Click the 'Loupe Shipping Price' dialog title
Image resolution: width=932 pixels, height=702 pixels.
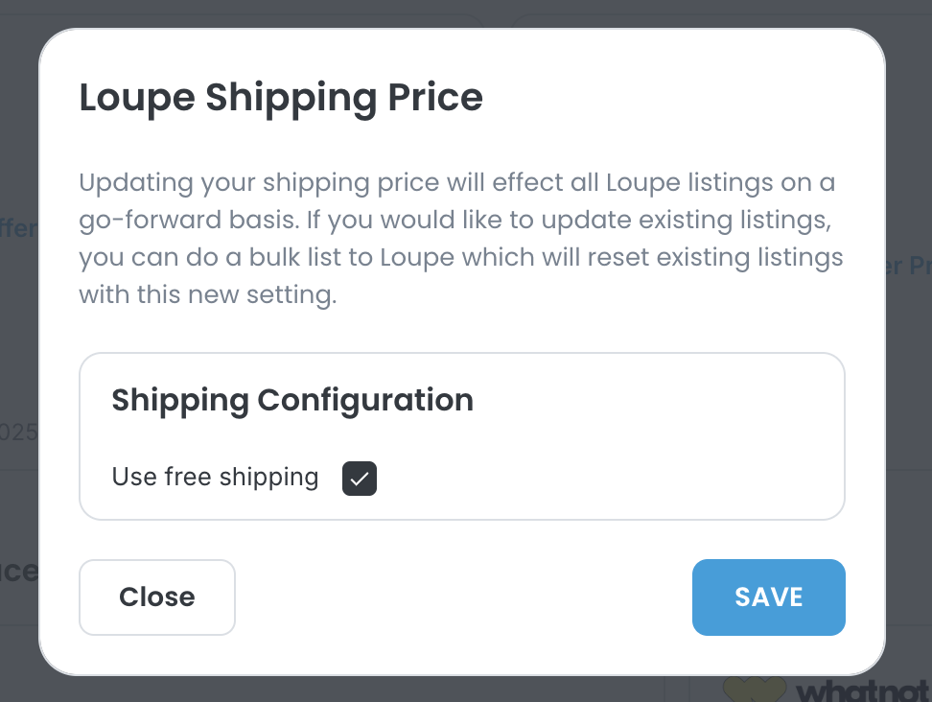pos(280,98)
